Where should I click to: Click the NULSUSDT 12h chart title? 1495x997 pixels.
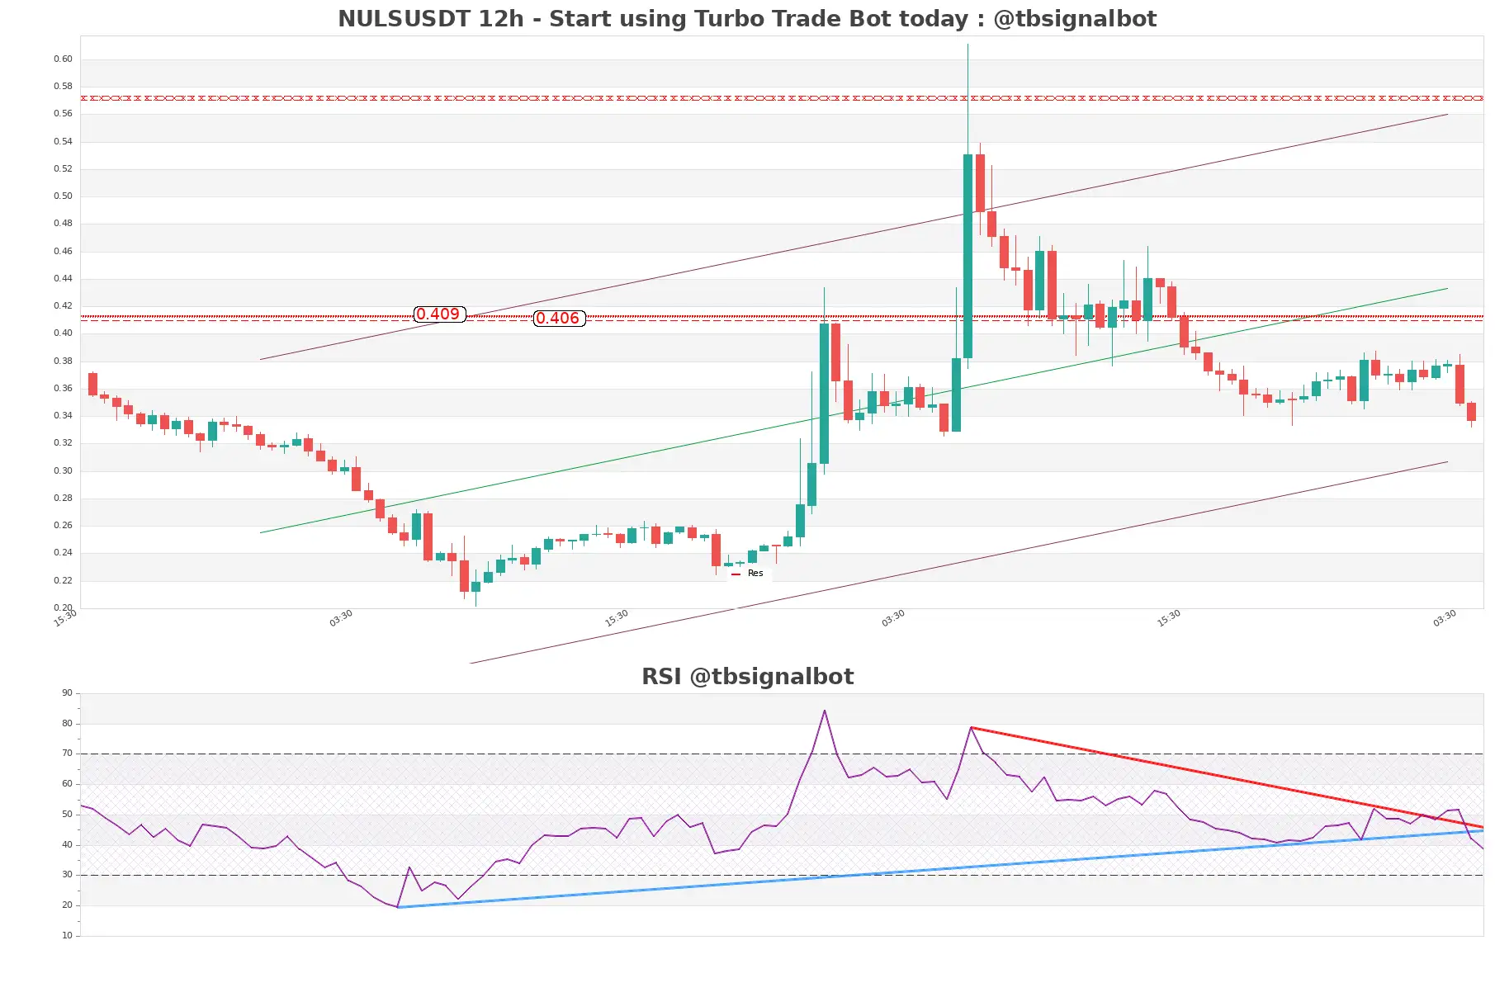tap(747, 19)
